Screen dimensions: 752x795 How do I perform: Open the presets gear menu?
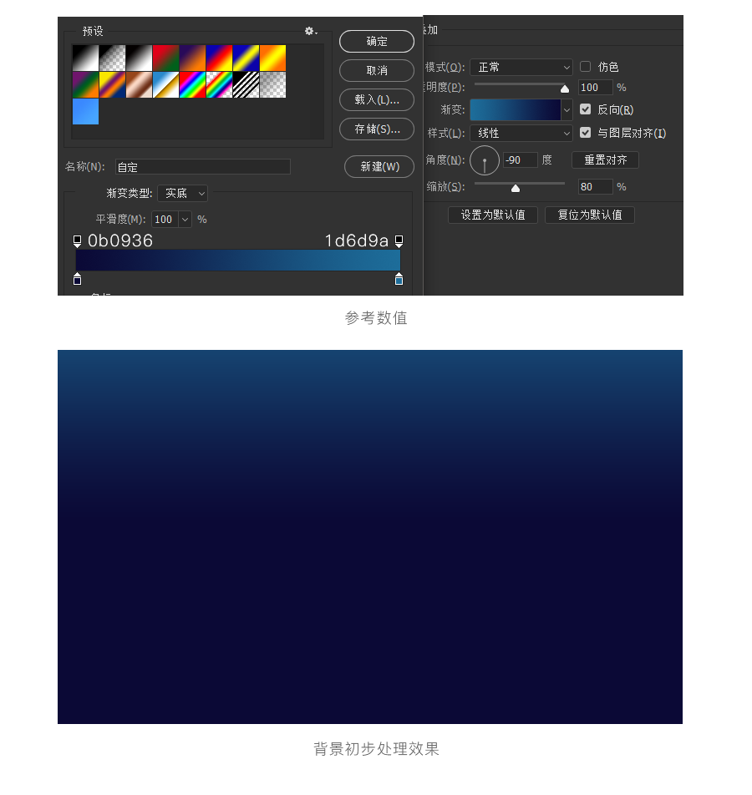(x=311, y=32)
